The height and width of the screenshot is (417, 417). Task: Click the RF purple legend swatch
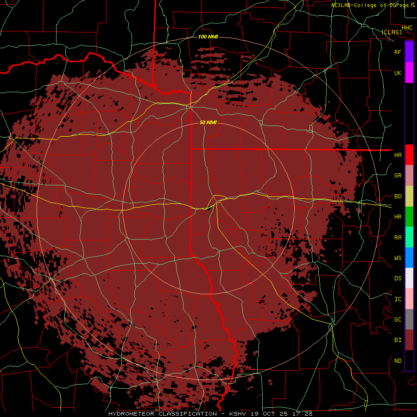point(409,52)
